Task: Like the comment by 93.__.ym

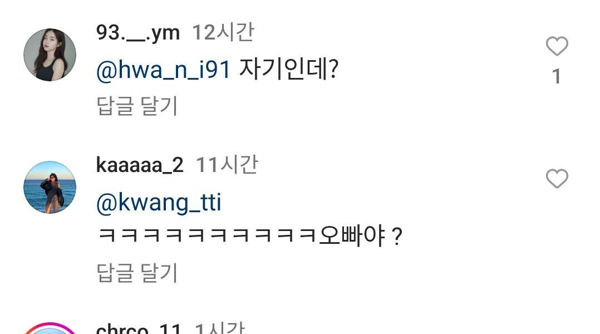Action: [x=557, y=46]
